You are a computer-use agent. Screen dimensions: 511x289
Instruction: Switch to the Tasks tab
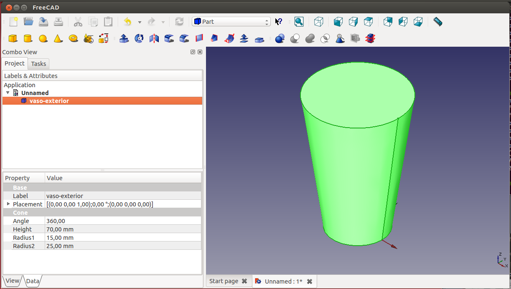pos(38,64)
